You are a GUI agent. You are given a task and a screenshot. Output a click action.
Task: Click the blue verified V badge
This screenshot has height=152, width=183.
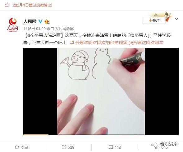[40, 21]
